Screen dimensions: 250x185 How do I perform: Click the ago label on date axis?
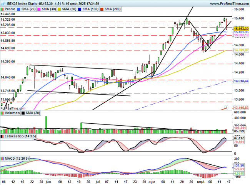pos(152,182)
